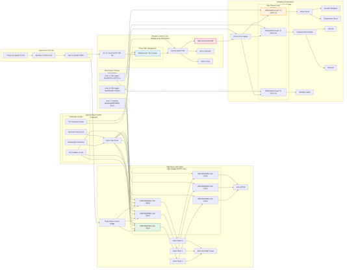Image resolution: width=347 pixels, height=270 pixels.
Task: Select the Sensor Array node
Action: click(205, 62)
